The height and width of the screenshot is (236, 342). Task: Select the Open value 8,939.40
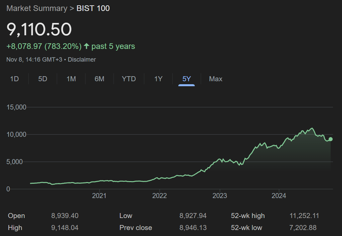click(66, 216)
